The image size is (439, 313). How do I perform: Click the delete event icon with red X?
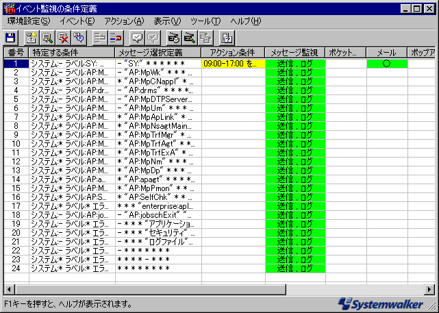[63, 38]
